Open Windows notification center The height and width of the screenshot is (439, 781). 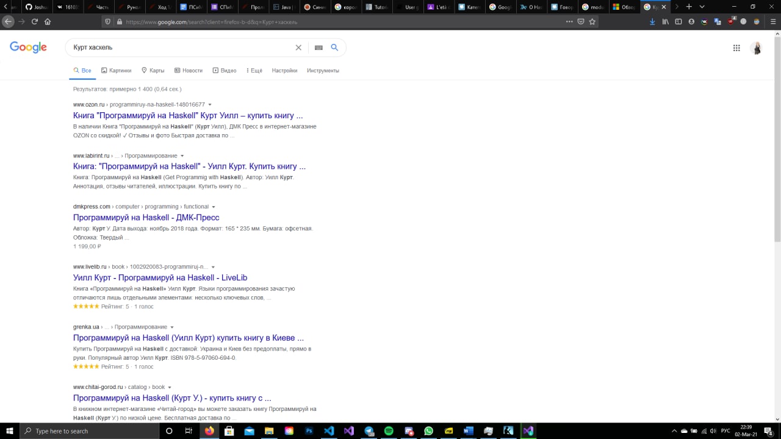768,431
